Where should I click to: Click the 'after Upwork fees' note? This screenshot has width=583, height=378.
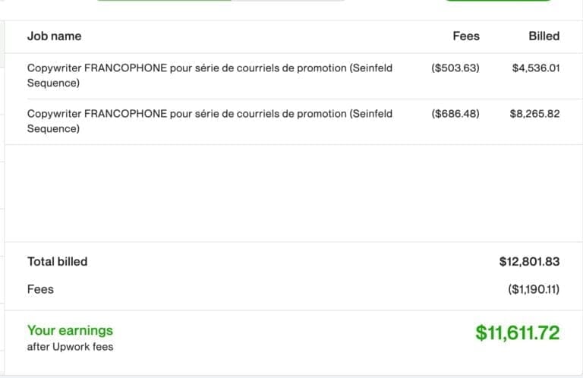click(70, 347)
